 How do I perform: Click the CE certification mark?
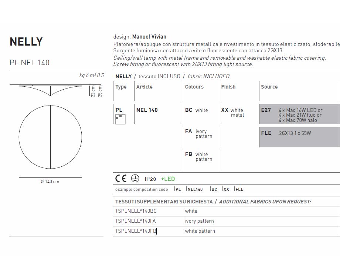pyautogui.click(x=121, y=179)
